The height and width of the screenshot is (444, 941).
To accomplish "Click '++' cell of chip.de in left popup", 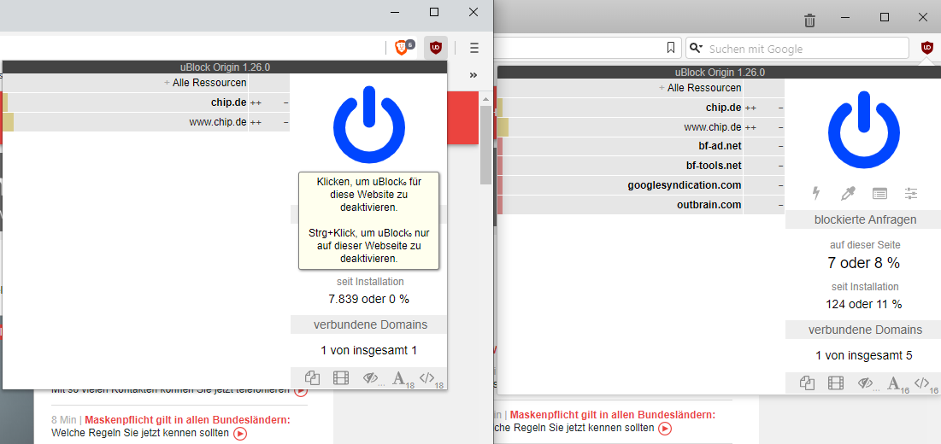I will point(256,103).
